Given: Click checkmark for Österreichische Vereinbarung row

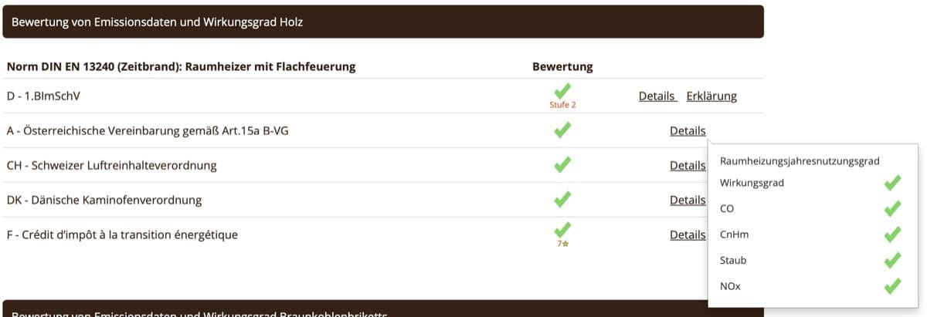Looking at the screenshot, I should point(562,130).
